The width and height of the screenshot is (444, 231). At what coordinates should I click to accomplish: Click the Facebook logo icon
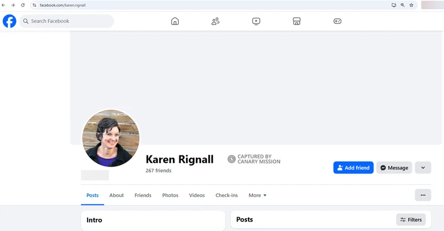(x=9, y=21)
